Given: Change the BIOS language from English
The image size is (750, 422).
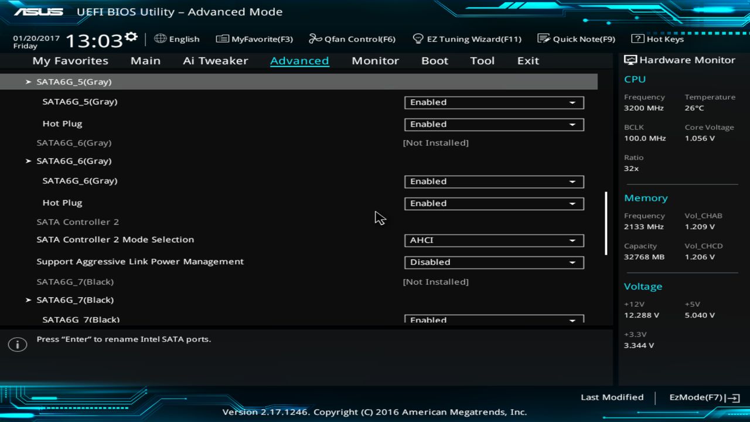Looking at the screenshot, I should point(177,39).
